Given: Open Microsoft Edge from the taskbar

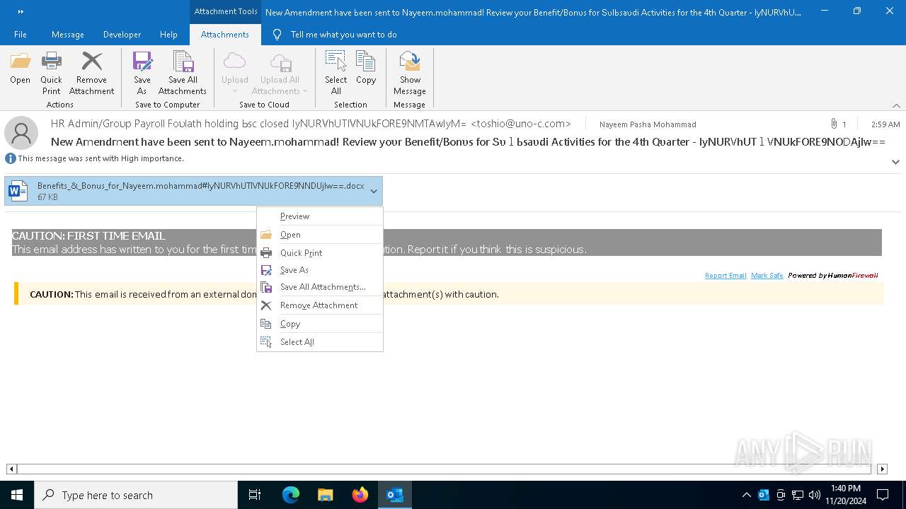Looking at the screenshot, I should point(291,495).
